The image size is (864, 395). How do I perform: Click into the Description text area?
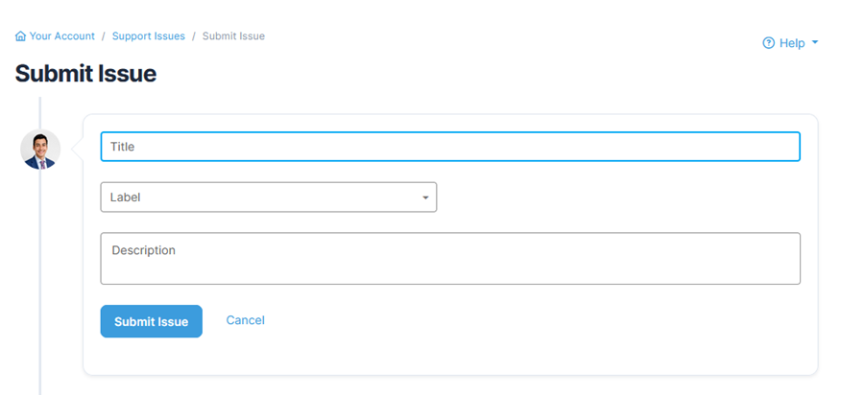(450, 259)
